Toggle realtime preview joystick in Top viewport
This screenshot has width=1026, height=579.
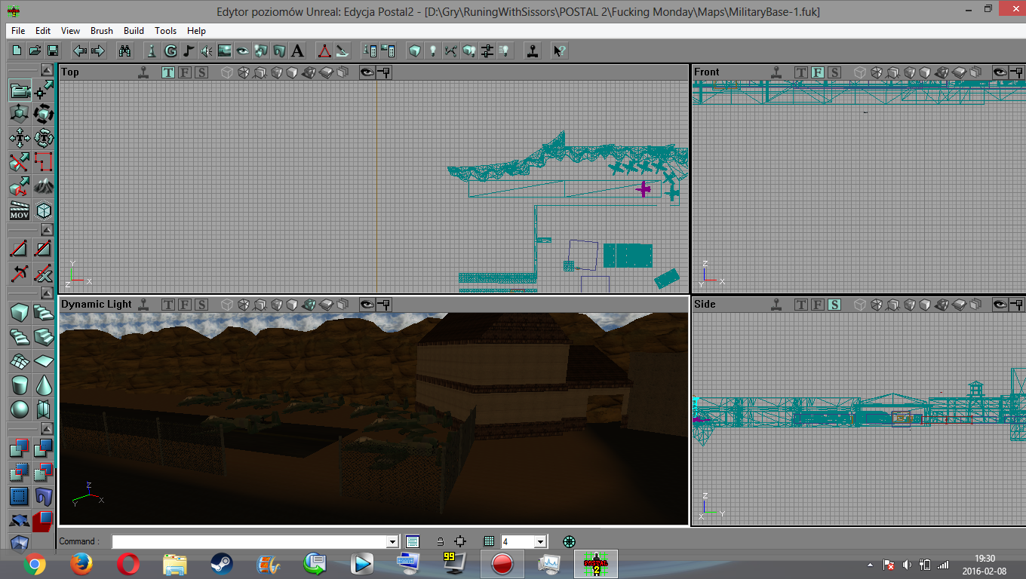point(143,72)
